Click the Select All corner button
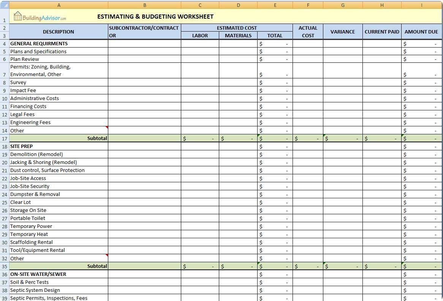 pyautogui.click(x=4, y=5)
